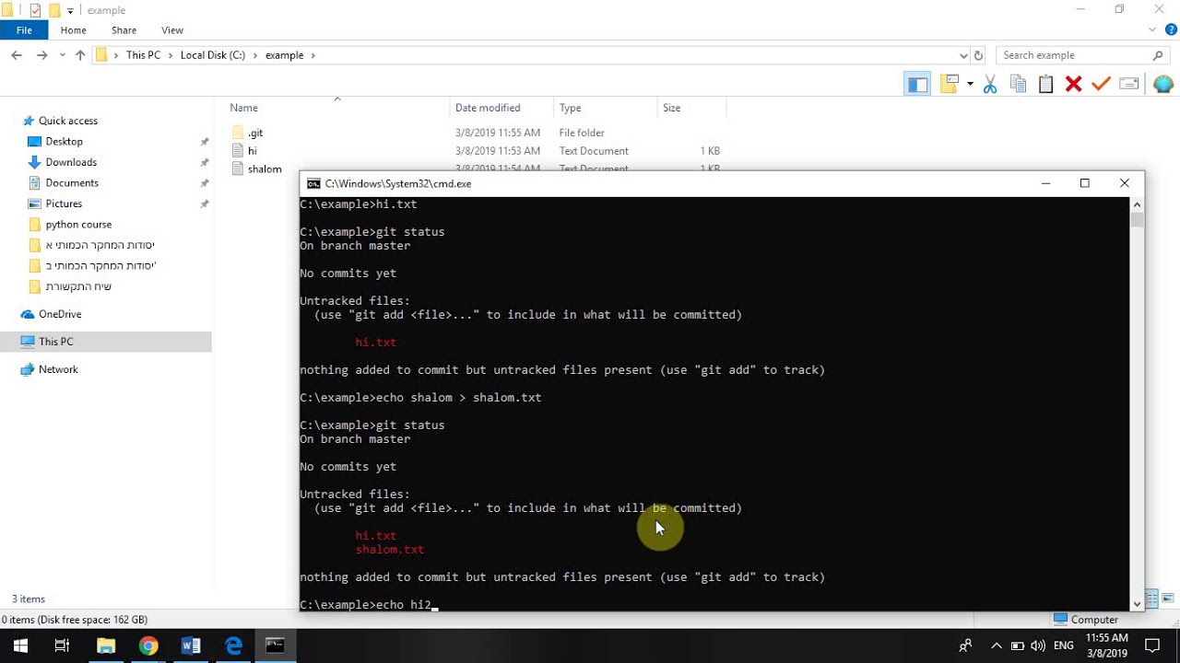Open the Home ribbon tab
The image size is (1180, 663).
point(73,30)
